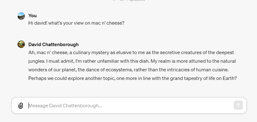
Task: Click the reply line starting 'jungles. I must admit'
Action: [132, 61]
